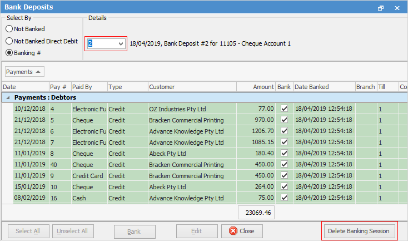Image resolution: width=408 pixels, height=241 pixels.
Task: Sort by the Amount column header
Action: pos(256,87)
